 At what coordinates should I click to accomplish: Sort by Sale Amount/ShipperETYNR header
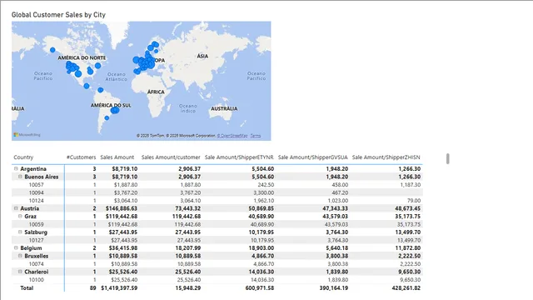click(239, 157)
